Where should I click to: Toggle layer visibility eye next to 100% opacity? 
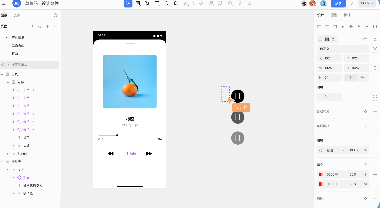365,150
